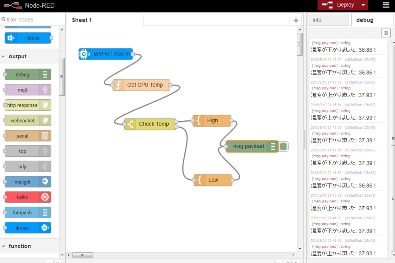The height and width of the screenshot is (263, 395).
Task: Select the websocket output palette node
Action: tap(28, 120)
